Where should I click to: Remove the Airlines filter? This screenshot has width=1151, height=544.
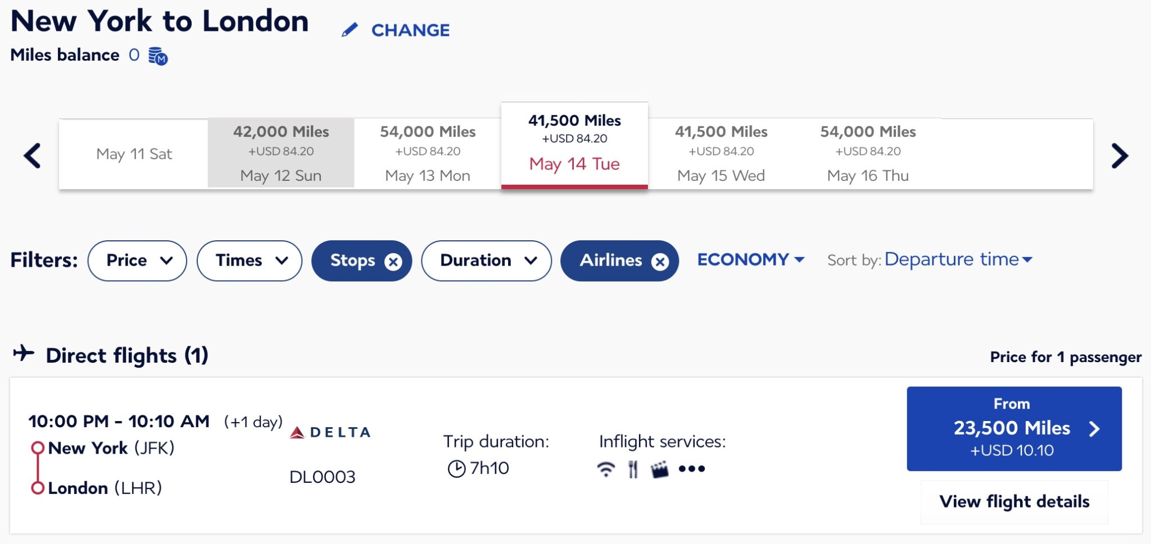click(x=660, y=260)
